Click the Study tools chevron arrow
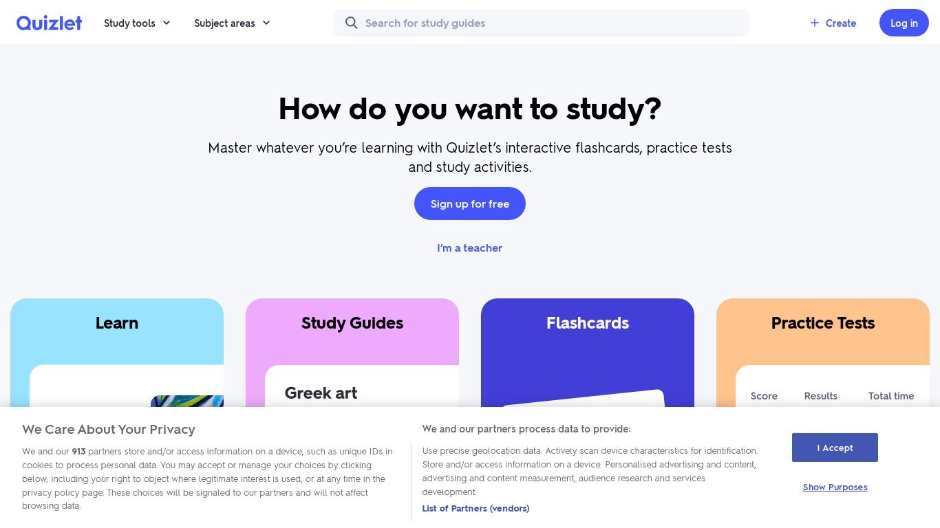The image size is (940, 528). click(x=167, y=23)
